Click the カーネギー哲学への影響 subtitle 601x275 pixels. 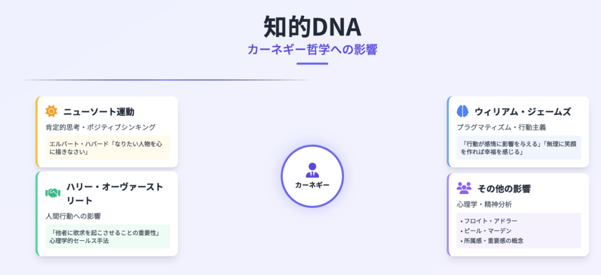(312, 50)
